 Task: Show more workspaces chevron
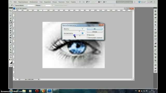(x=135, y=2)
